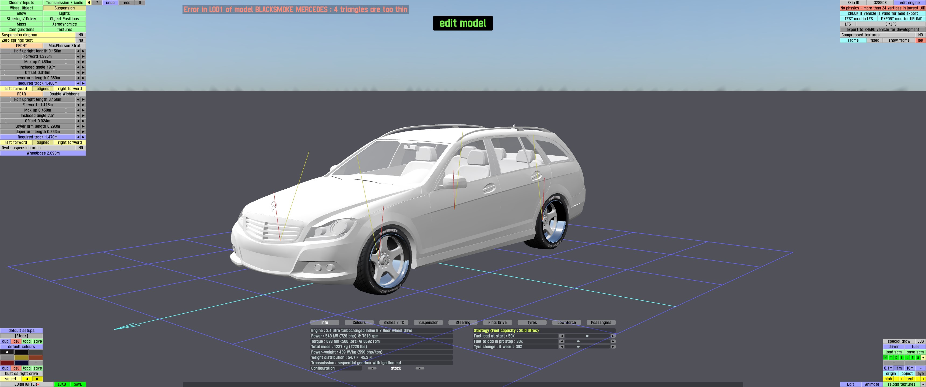This screenshot has width=926, height=387.
Task: Change front suspension type MacPherson Strut
Action: (64, 46)
